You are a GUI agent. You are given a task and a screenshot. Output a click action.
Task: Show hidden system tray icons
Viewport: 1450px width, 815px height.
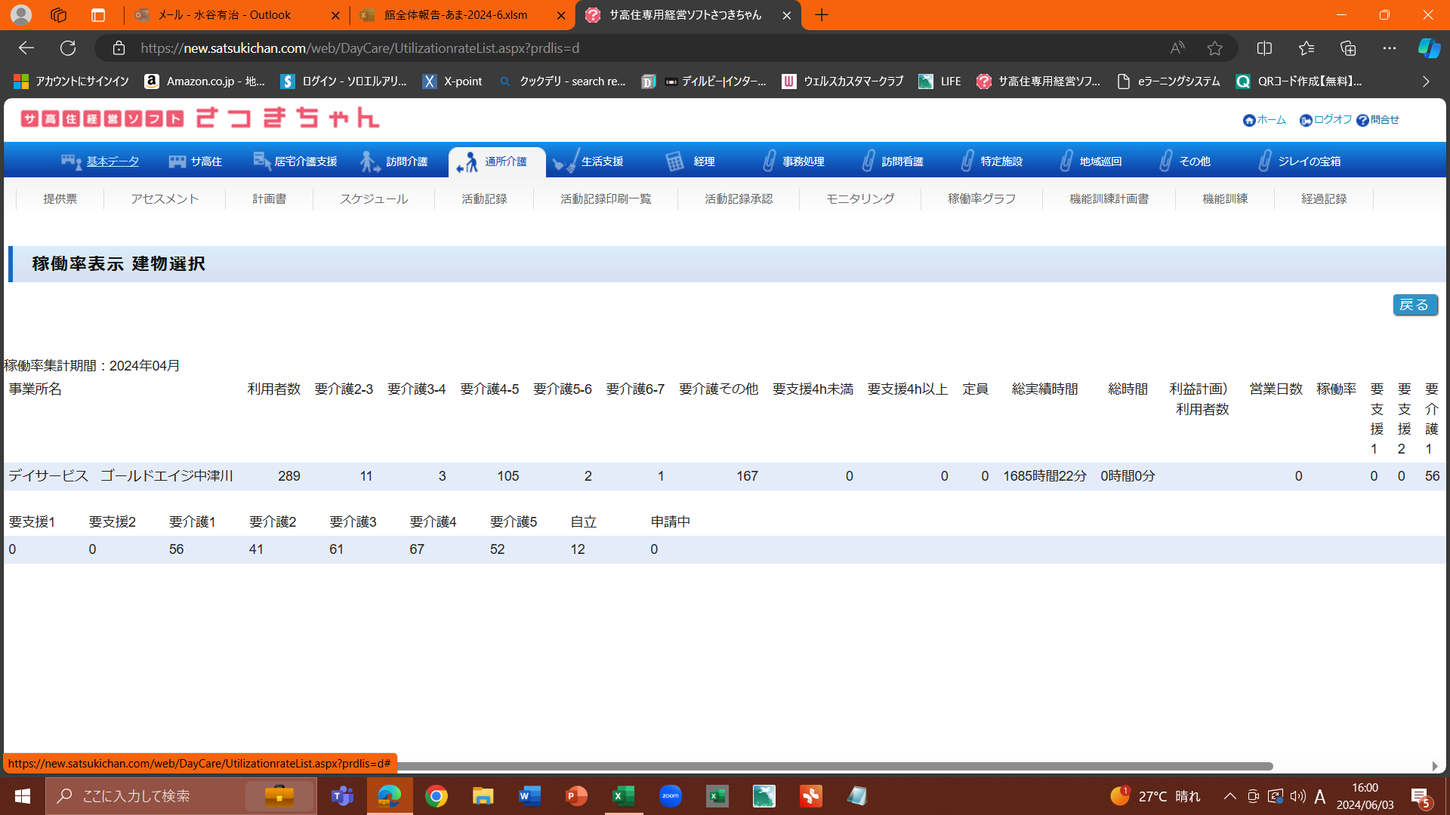(1229, 796)
